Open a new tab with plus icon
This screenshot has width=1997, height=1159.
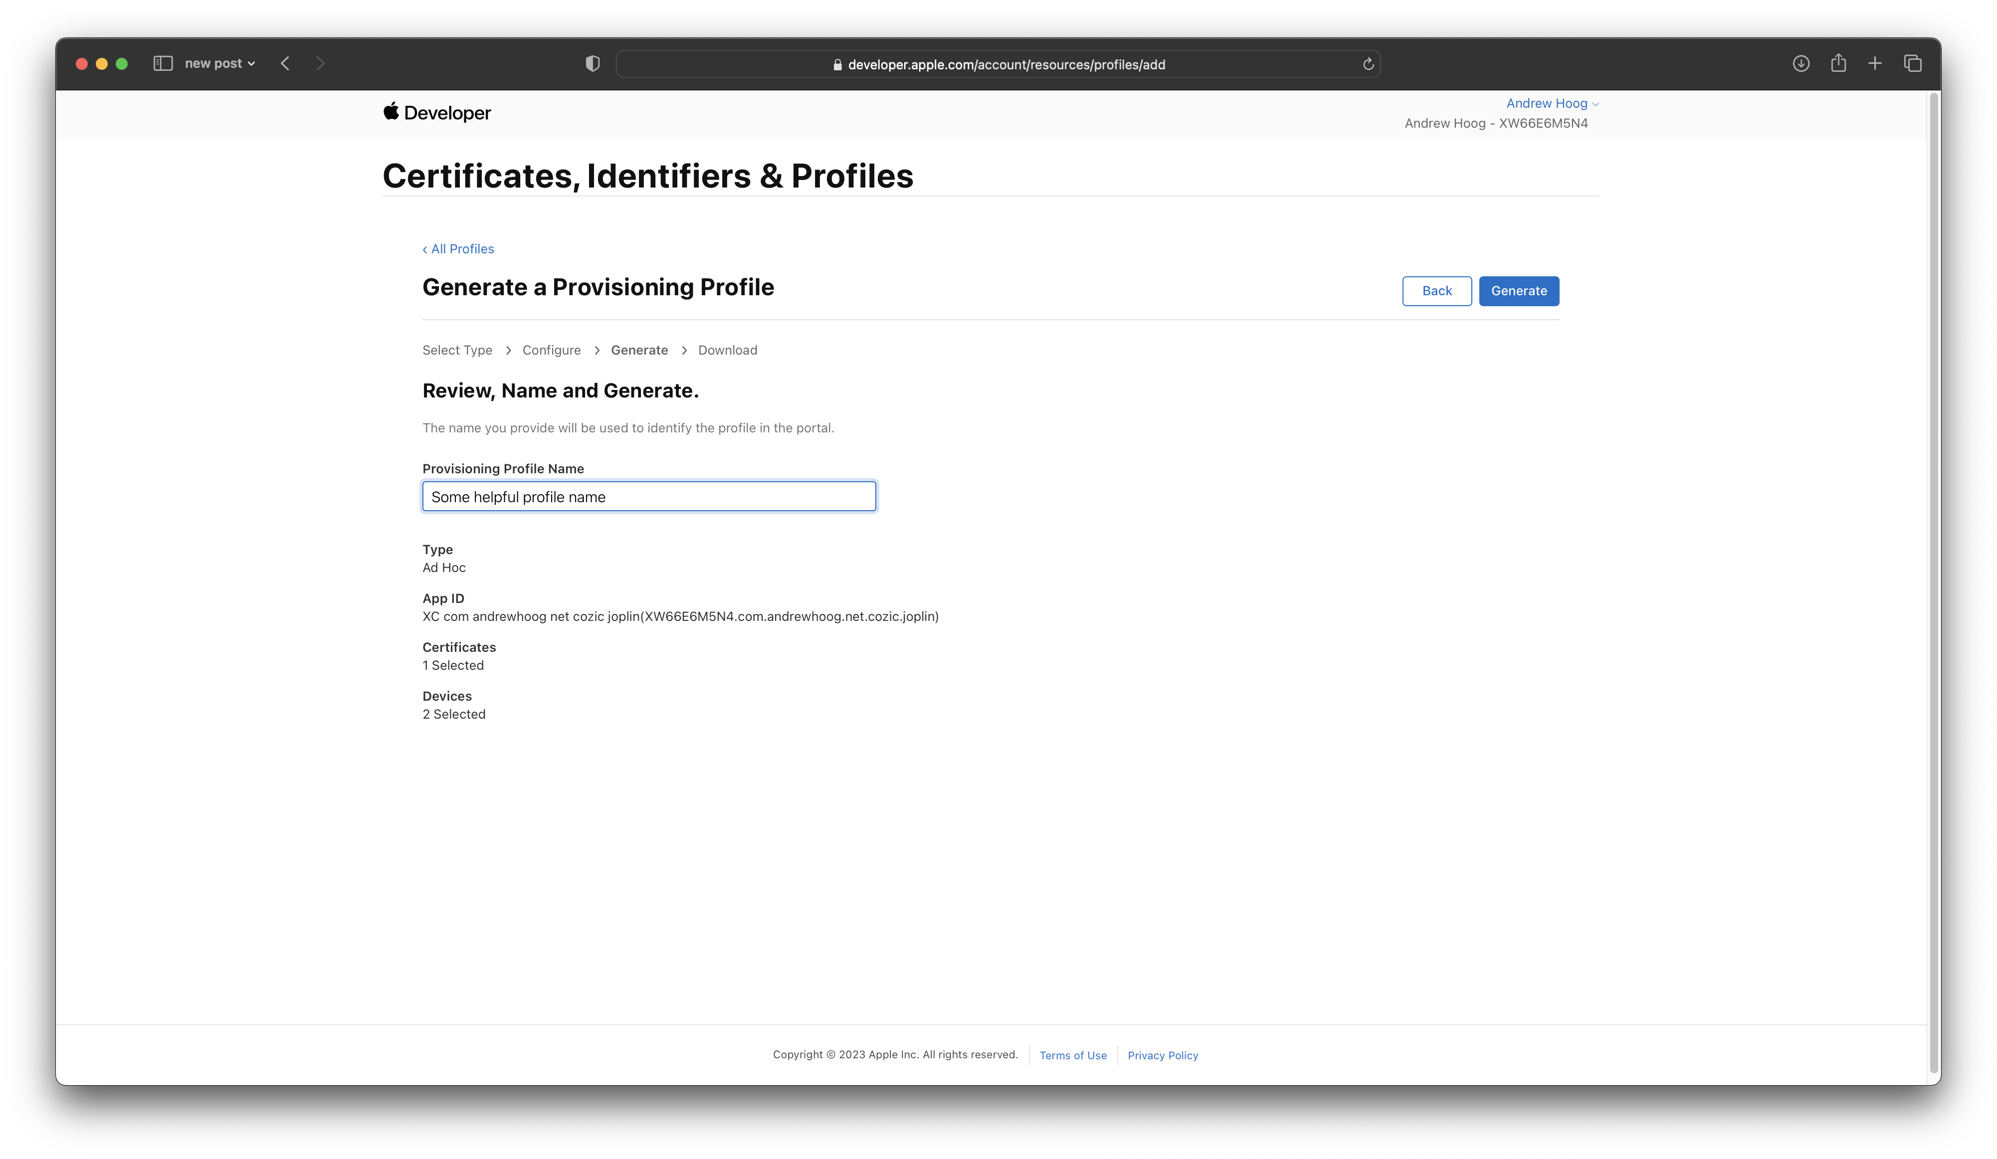pos(1875,63)
